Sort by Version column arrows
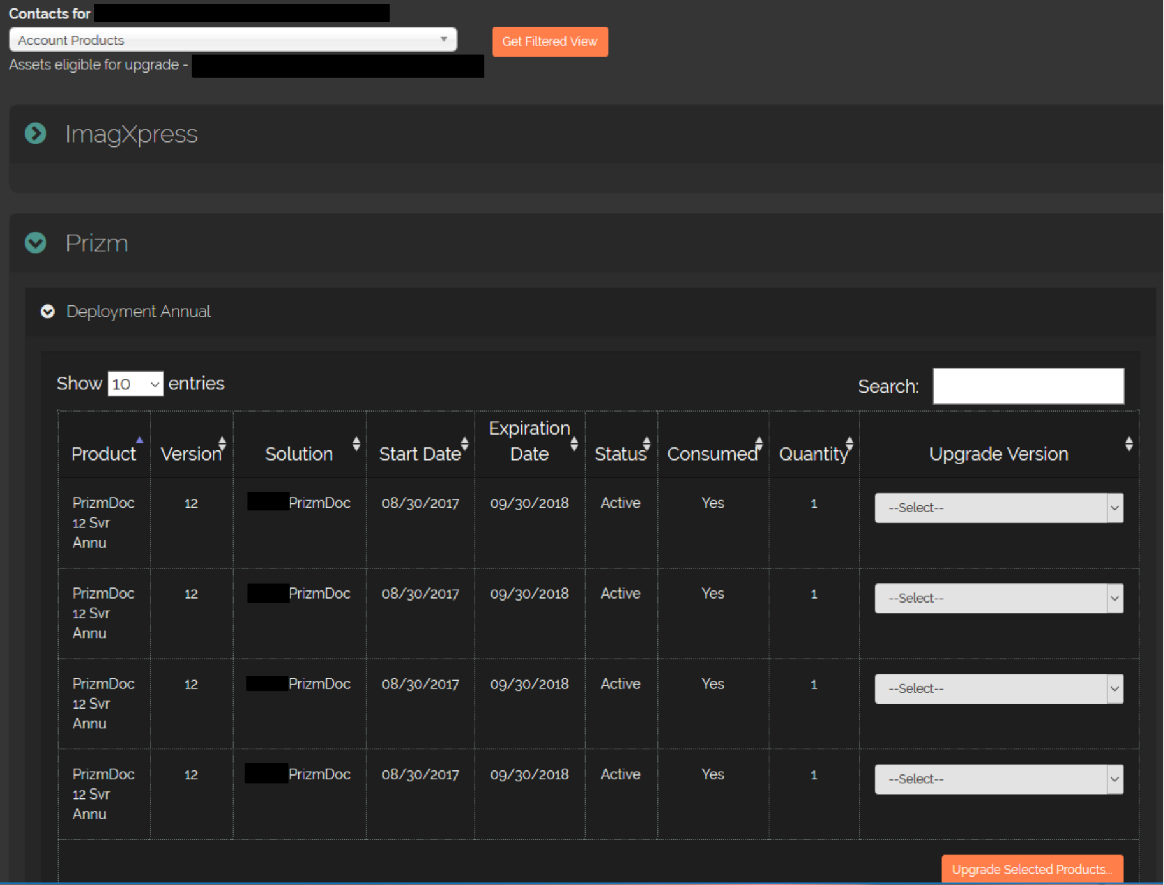The image size is (1164, 885). click(x=222, y=443)
